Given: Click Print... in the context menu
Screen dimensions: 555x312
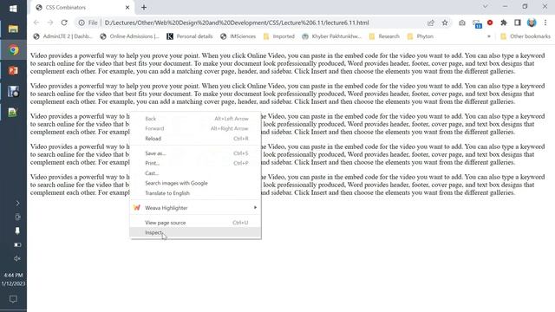Looking at the screenshot, I should point(195,164).
